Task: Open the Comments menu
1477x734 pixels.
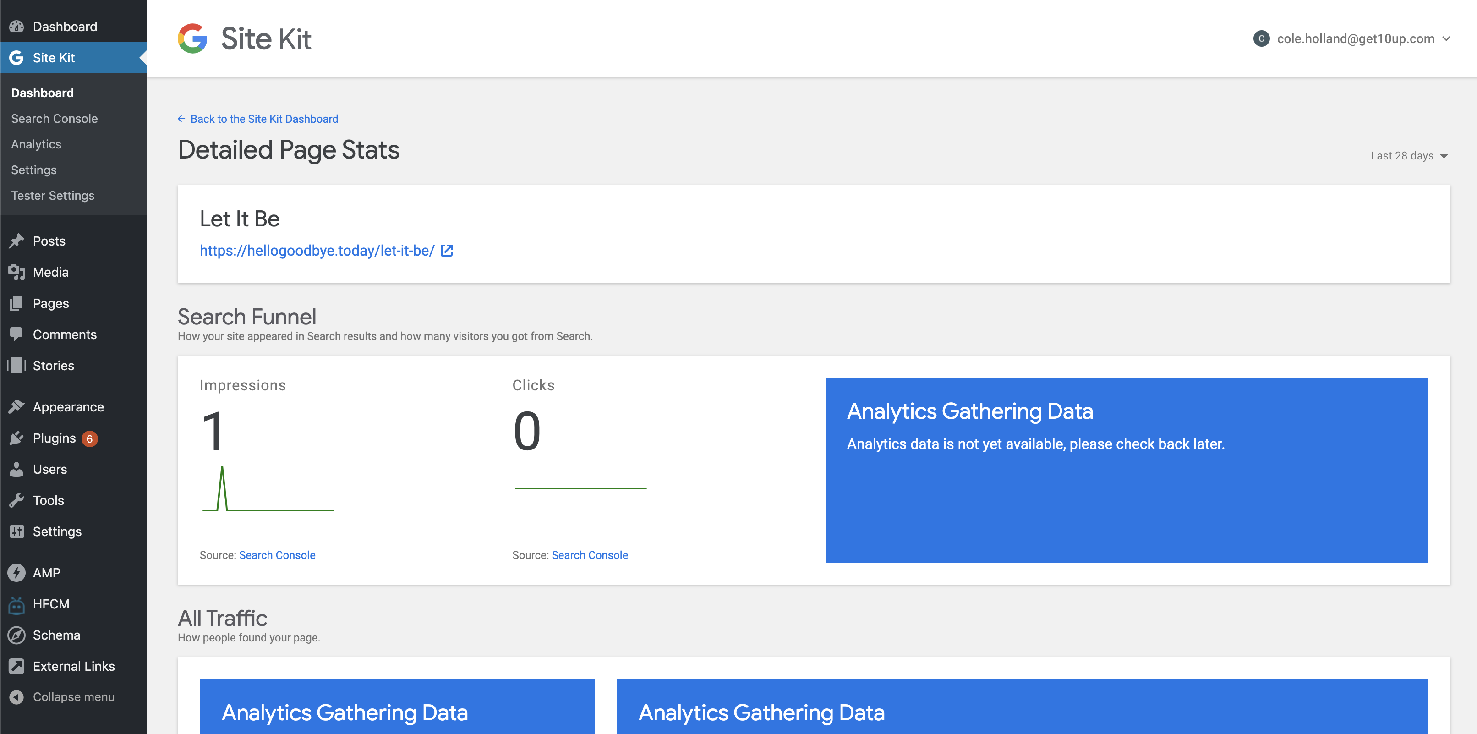Action: 73,334
